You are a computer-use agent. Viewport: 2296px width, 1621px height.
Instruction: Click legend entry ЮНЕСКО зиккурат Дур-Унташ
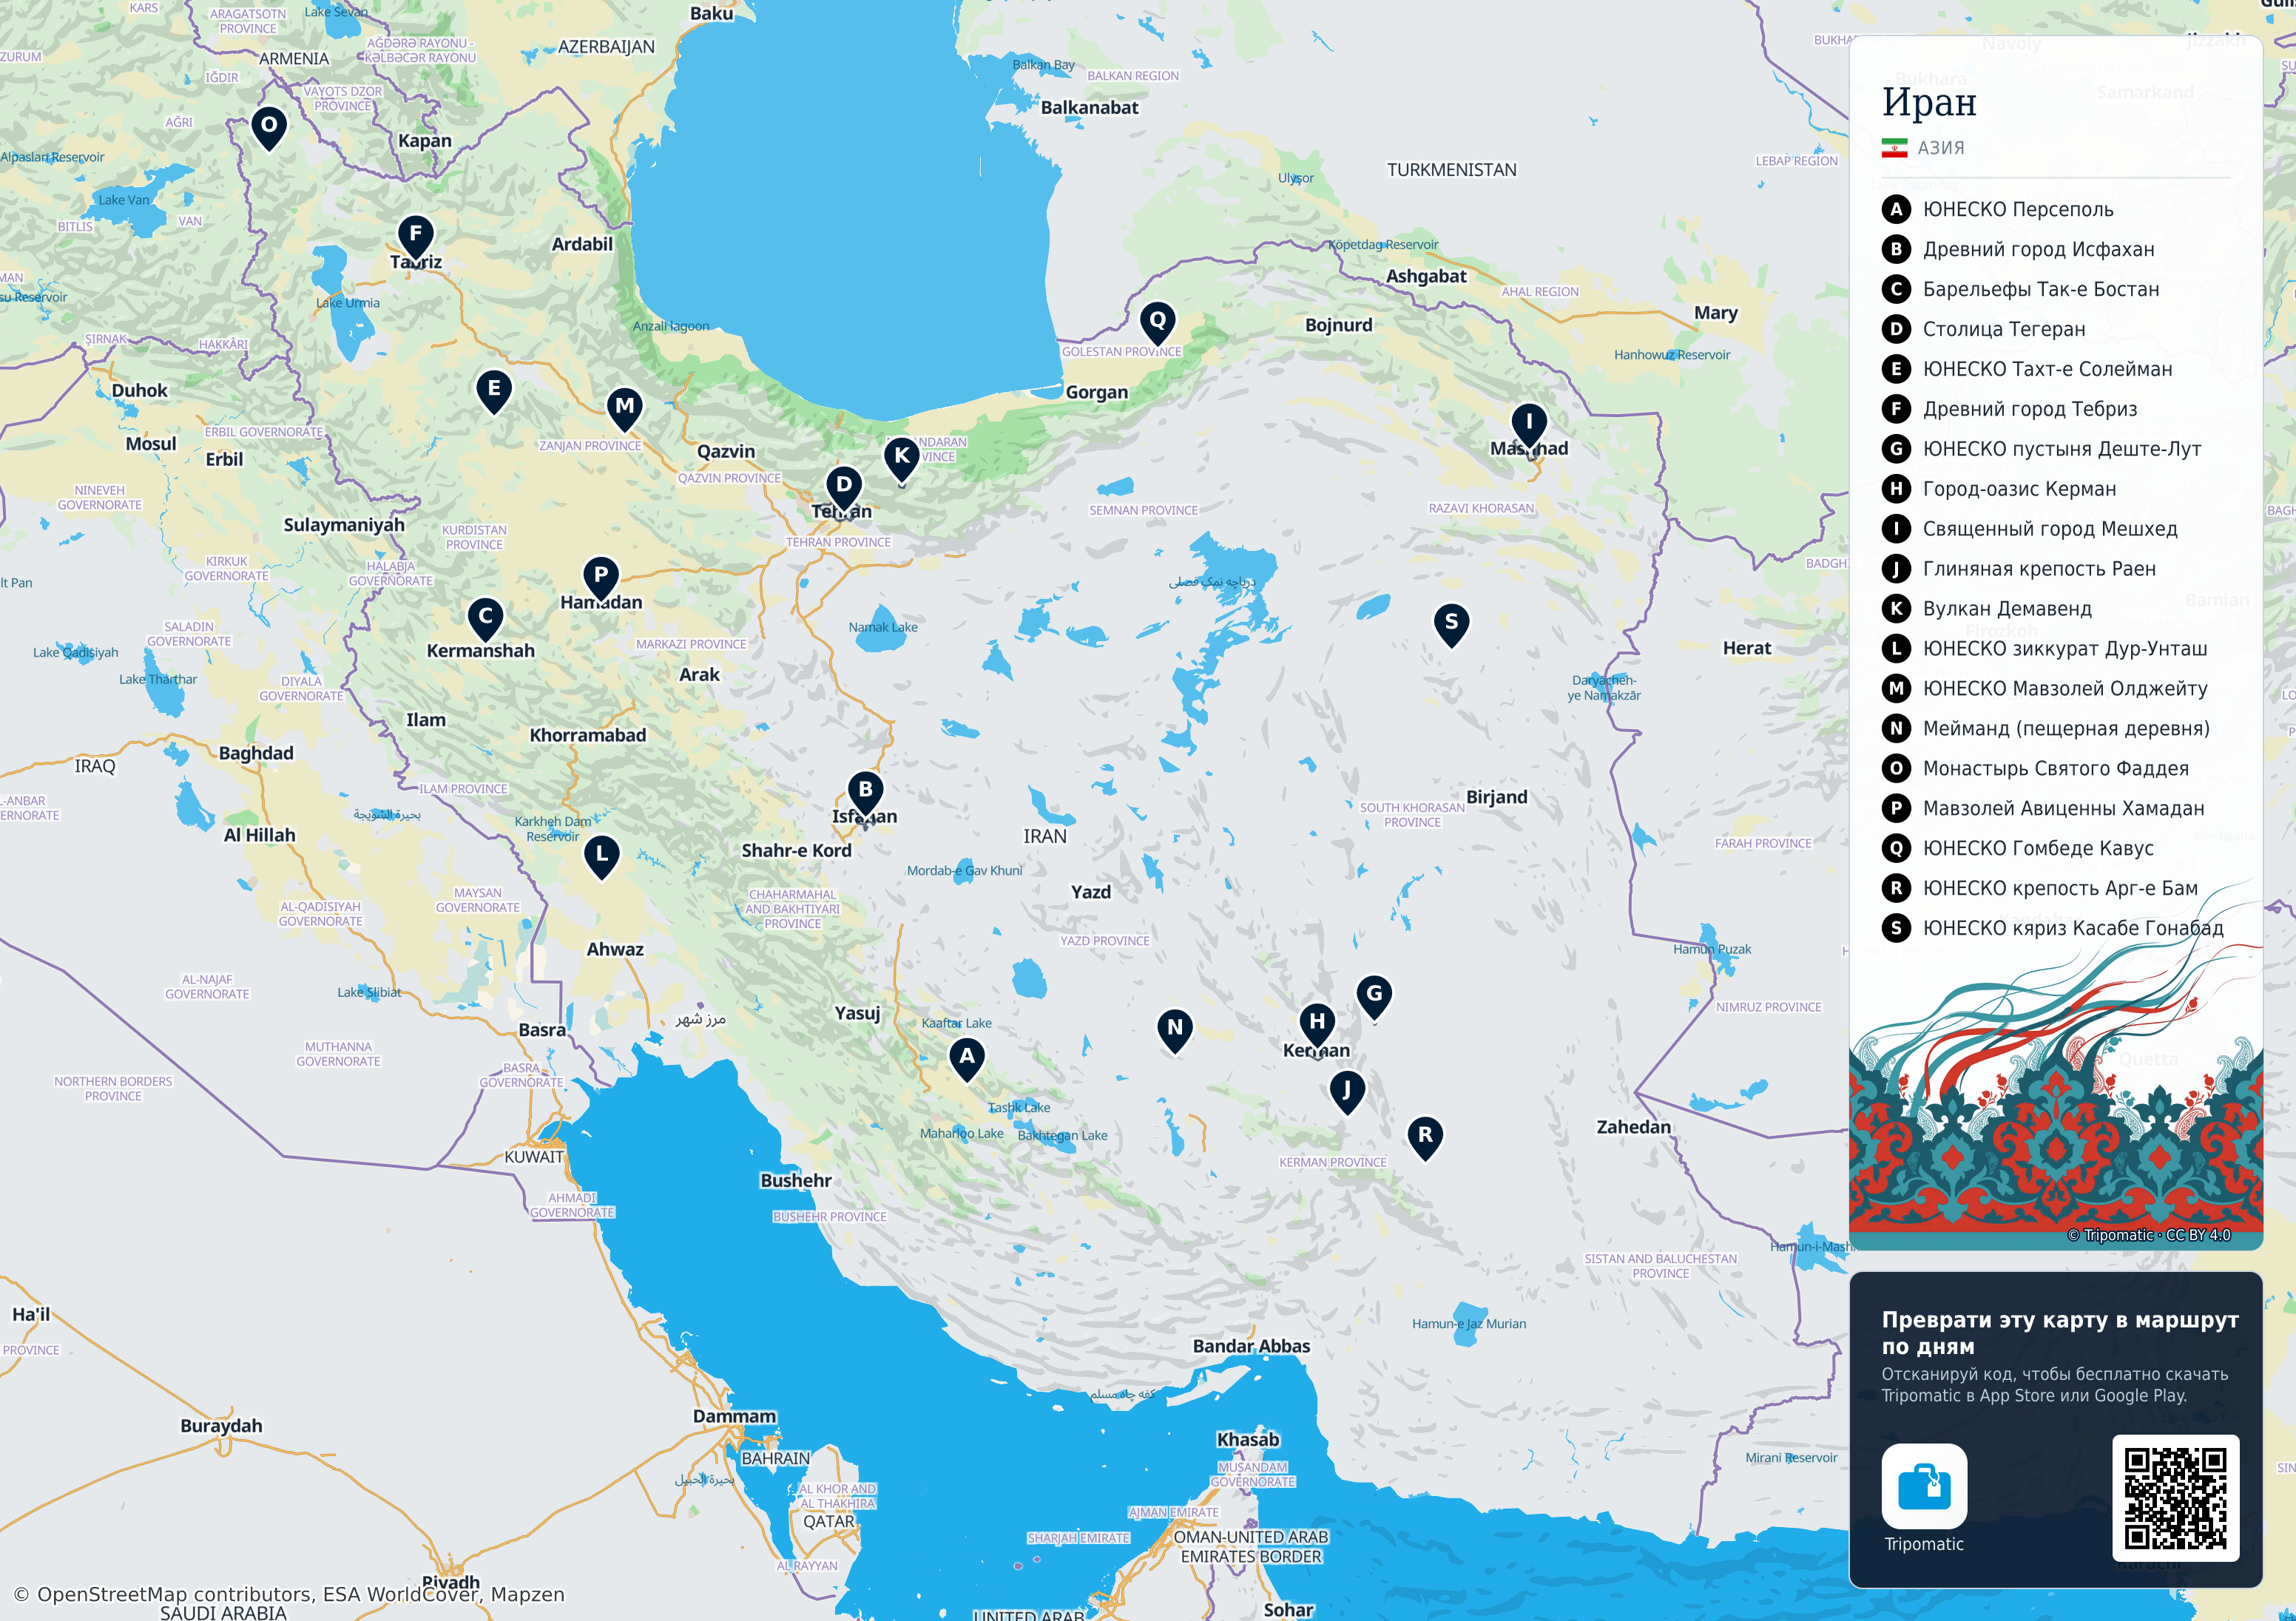click(2045, 649)
